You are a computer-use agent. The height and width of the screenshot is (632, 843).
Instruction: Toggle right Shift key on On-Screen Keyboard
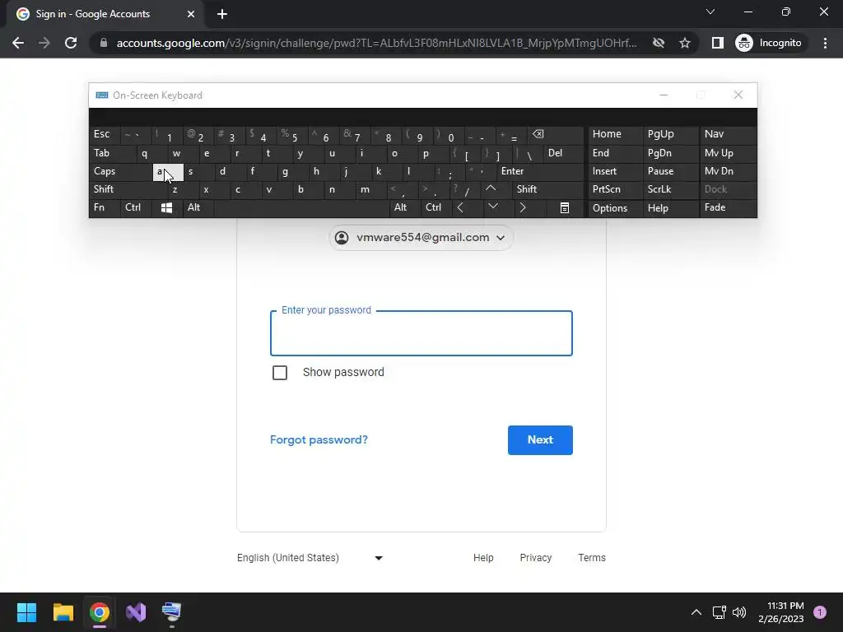pyautogui.click(x=547, y=189)
